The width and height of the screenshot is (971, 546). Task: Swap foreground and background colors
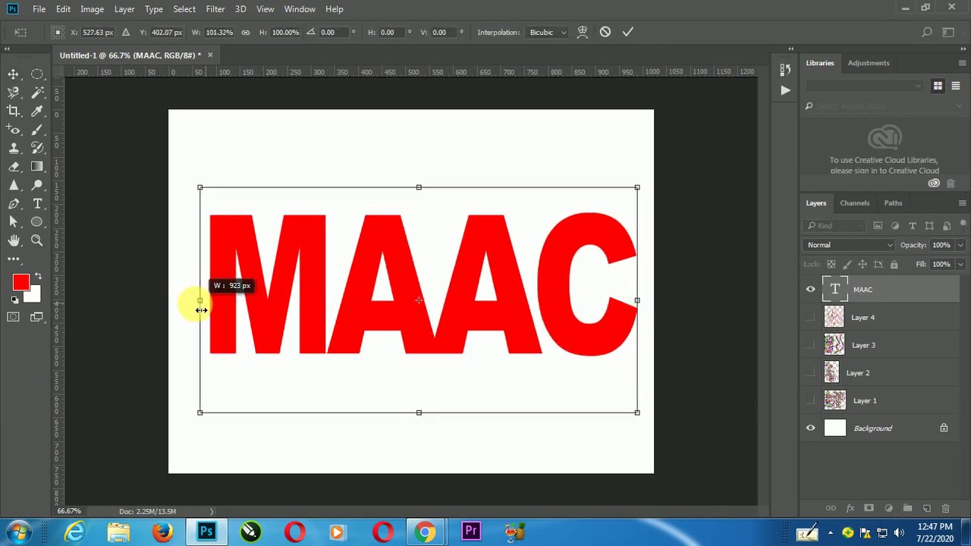38,277
